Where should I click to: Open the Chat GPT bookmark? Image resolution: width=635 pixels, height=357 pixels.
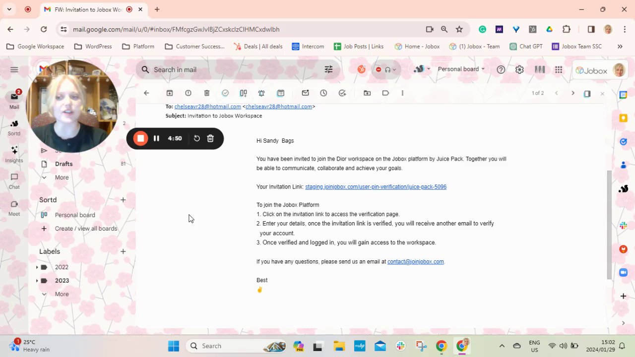pos(526,47)
